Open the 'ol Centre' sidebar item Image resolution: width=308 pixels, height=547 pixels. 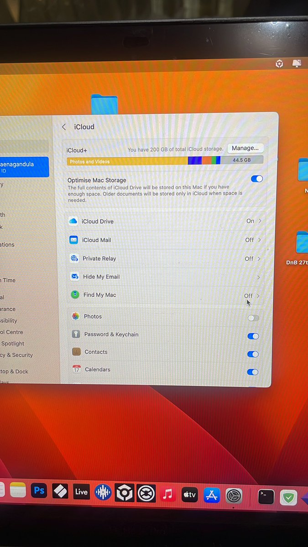(x=11, y=332)
